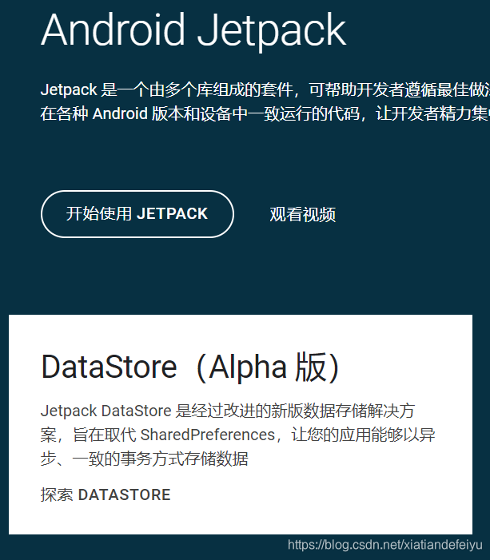Click the 开始使用 JETPACK button
Viewport: 490px width, 560px height.
(x=137, y=214)
